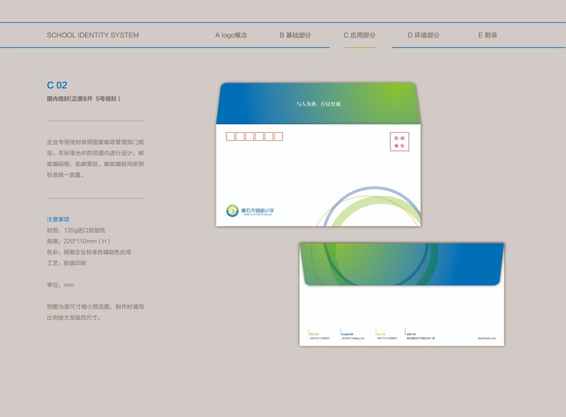Select the C 应用部分 tab
Image resolution: width=566 pixels, height=417 pixels.
coord(359,35)
